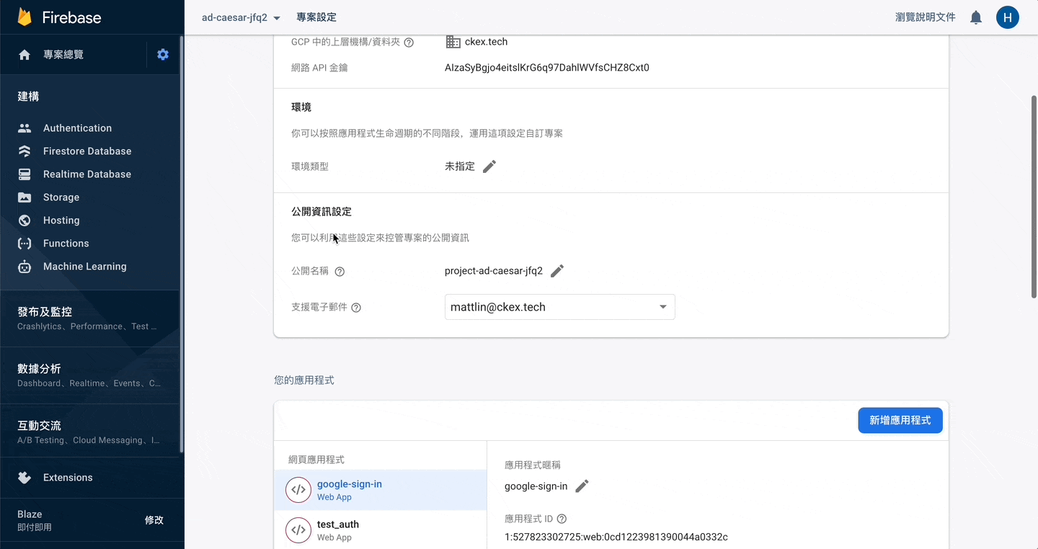Click the 未指定 environment type value

point(460,166)
